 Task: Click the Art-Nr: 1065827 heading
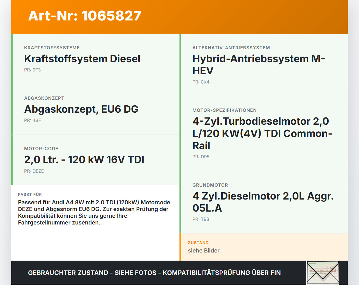point(85,16)
